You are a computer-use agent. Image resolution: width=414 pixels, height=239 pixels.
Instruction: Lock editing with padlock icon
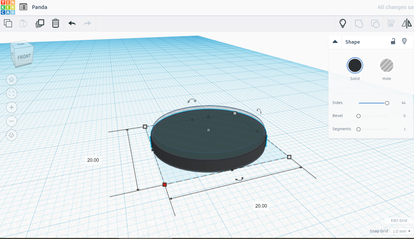[393, 41]
